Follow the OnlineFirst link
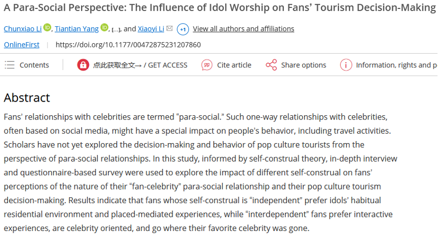This screenshot has height=241, width=438. point(22,45)
